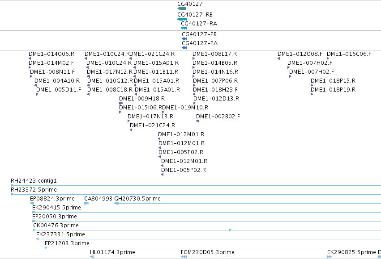Select the CG40127-RA transcript glyph
Viewport: 381px width, 259px height.
[184, 28]
